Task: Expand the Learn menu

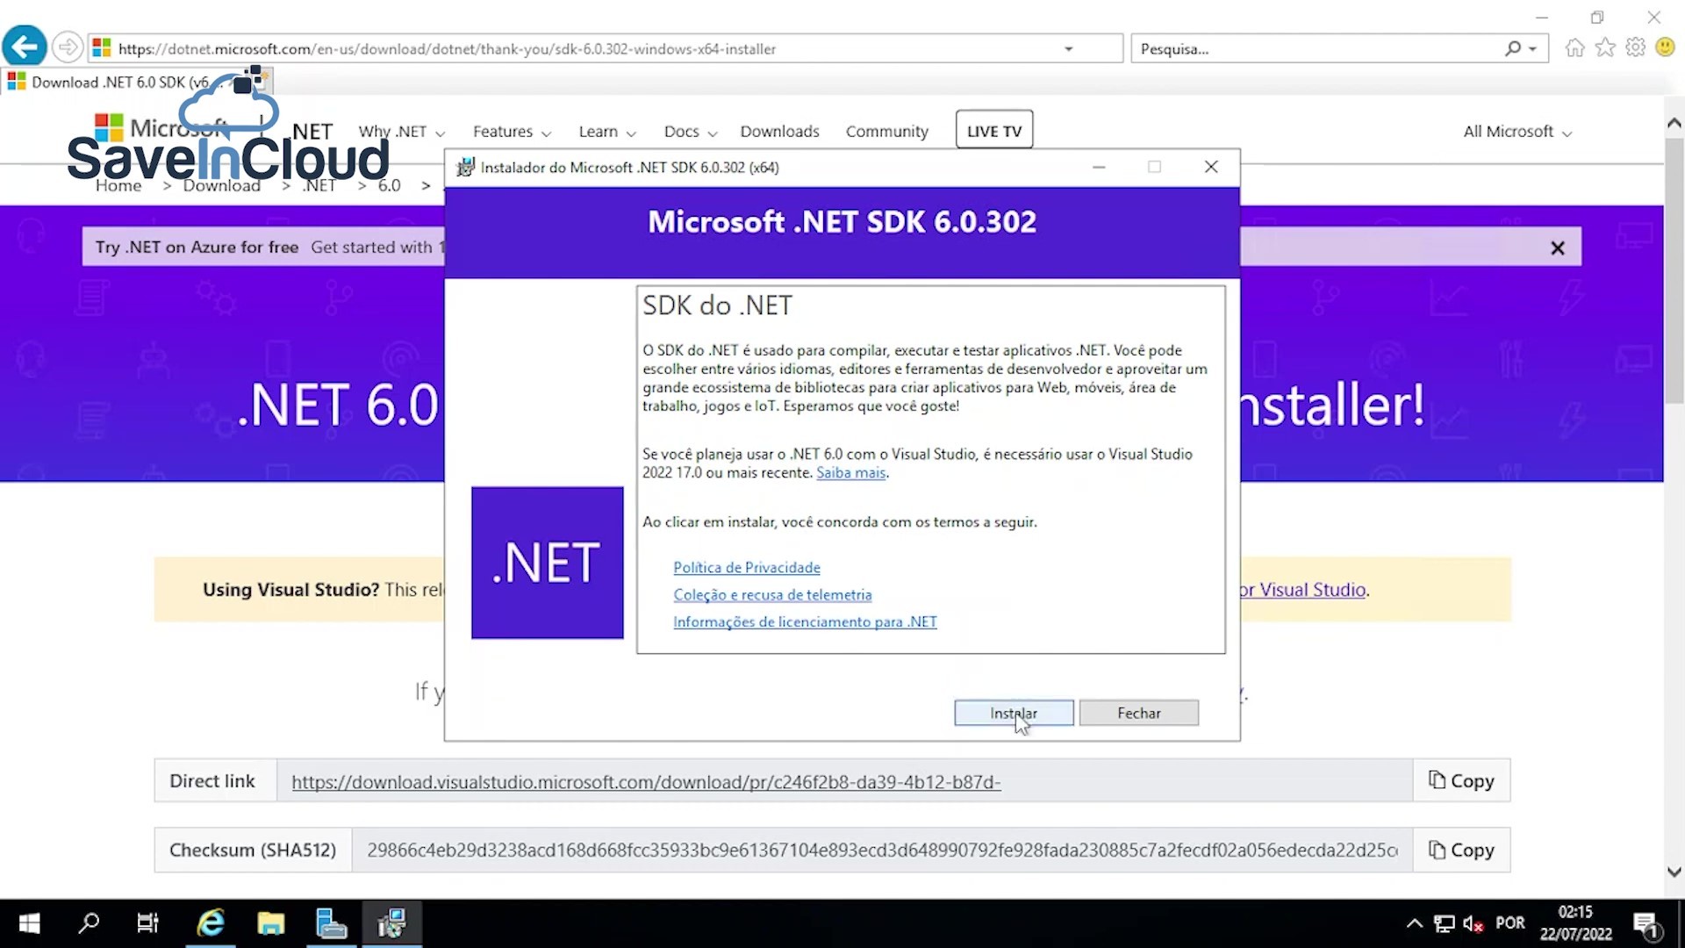Action: [607, 132]
